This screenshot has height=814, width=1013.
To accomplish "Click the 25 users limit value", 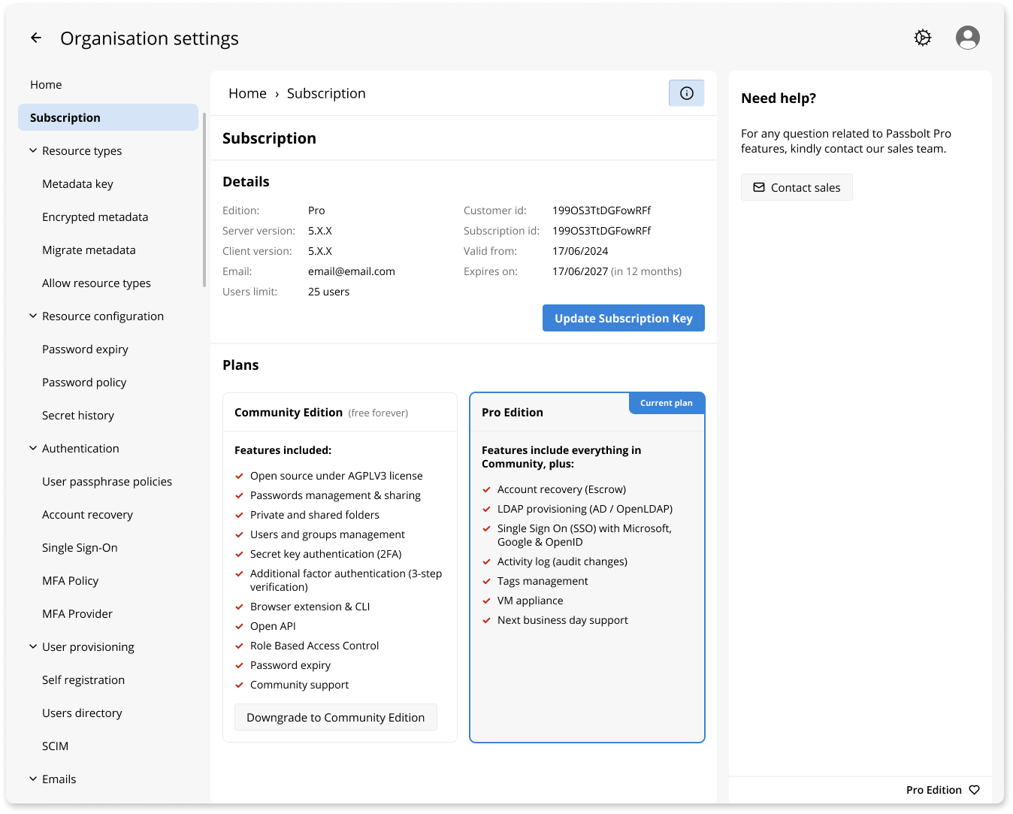I will coord(328,292).
